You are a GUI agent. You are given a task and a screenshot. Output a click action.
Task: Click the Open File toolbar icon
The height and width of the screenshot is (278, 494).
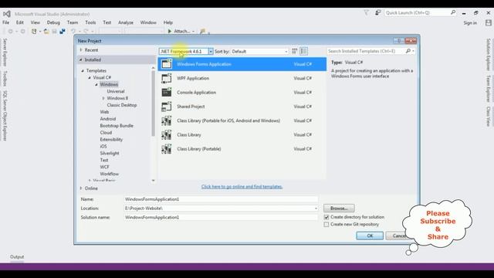[46, 31]
